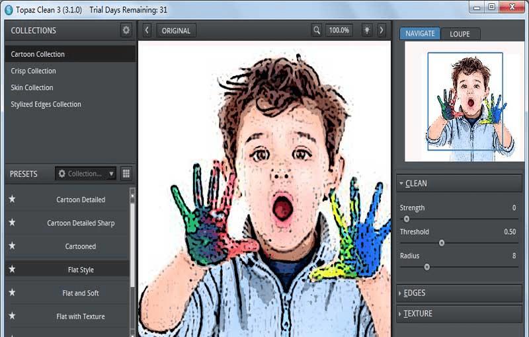Minimize the Topaz Clean window

click(477, 7)
